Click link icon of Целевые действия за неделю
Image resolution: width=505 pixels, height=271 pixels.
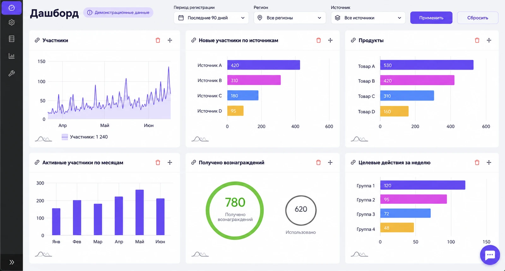pyautogui.click(x=353, y=162)
